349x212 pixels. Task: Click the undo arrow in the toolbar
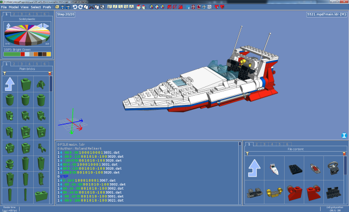(75, 7)
